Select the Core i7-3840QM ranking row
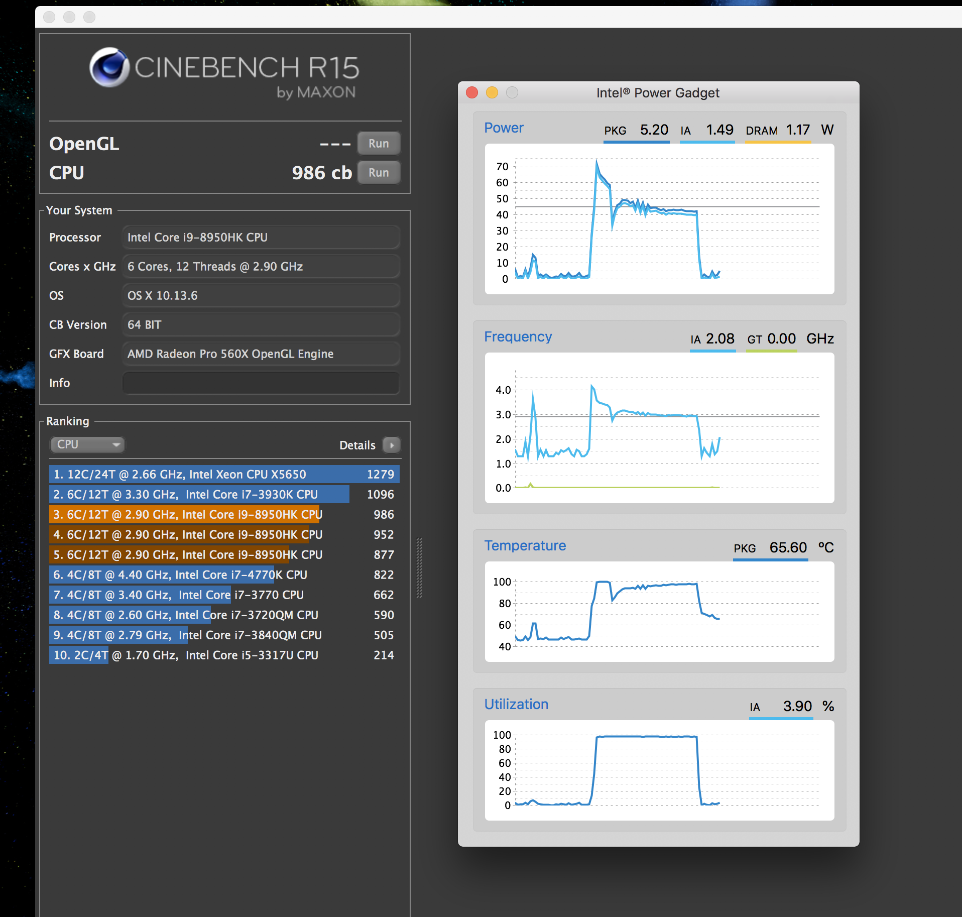962x917 pixels. point(224,635)
